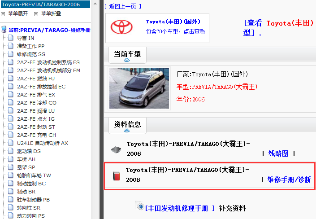Click page icon next to 2AZ-FE 排气 EX
316x219 pixels.
point(11,94)
